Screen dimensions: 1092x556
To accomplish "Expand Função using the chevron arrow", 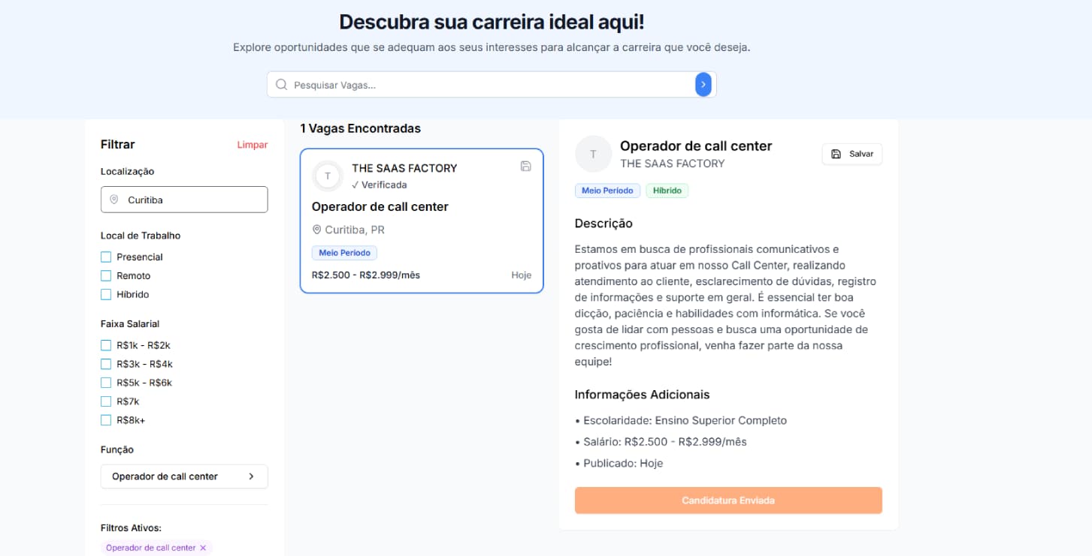I will tap(252, 476).
